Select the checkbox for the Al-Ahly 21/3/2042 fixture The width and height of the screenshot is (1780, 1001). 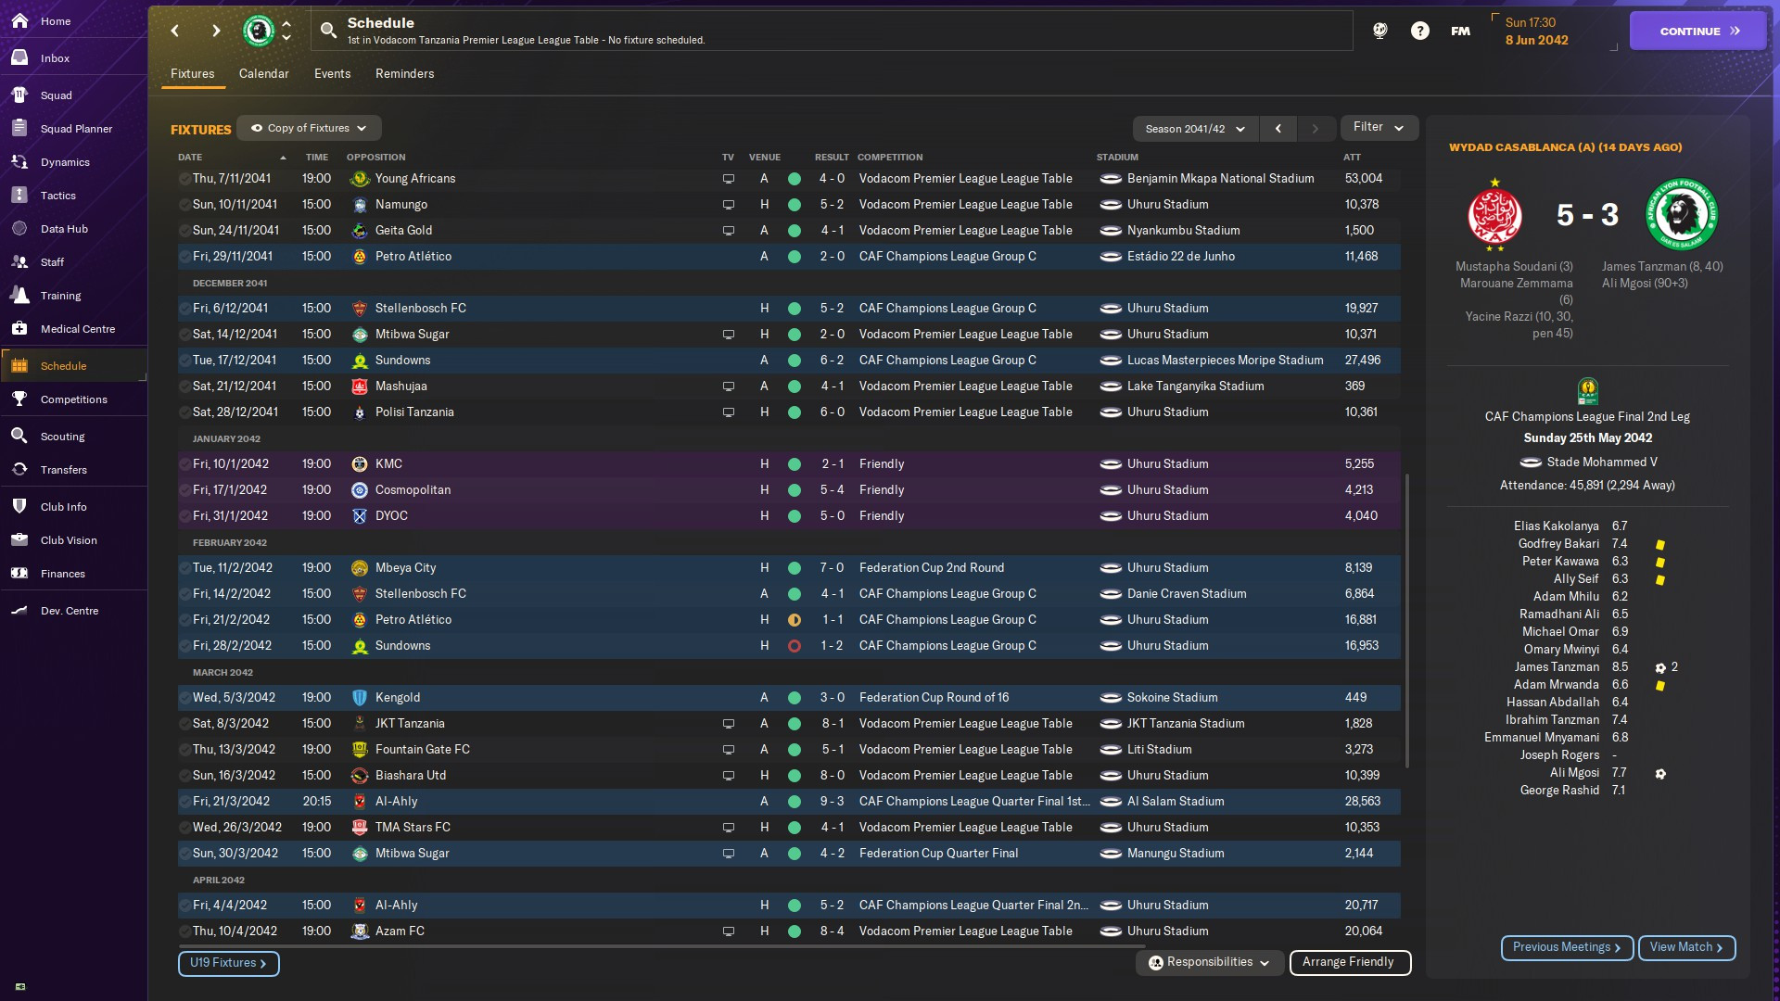[184, 802]
